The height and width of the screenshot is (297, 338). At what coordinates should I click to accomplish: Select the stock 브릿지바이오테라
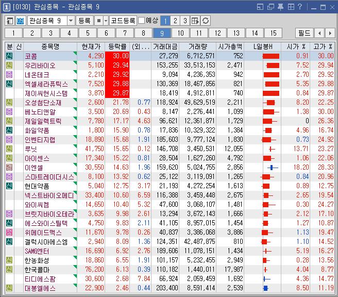click(x=49, y=214)
